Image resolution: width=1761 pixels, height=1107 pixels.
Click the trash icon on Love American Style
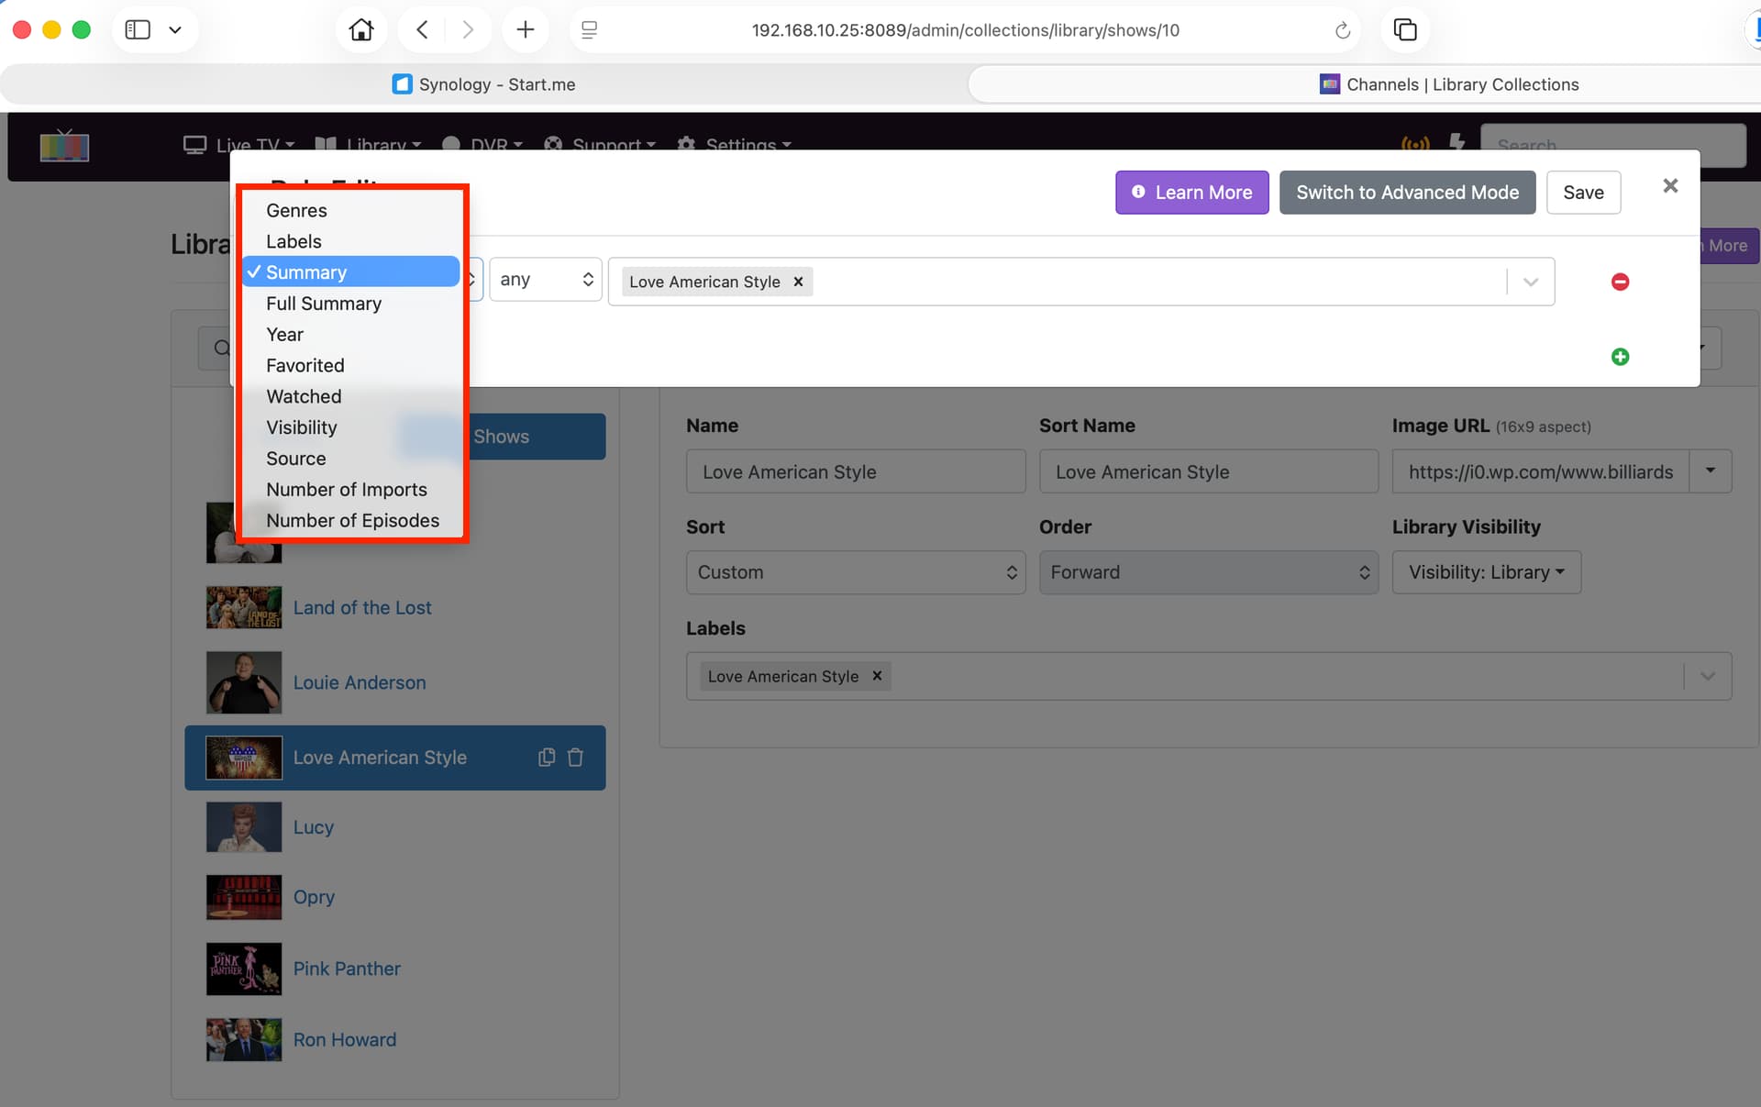tap(575, 758)
